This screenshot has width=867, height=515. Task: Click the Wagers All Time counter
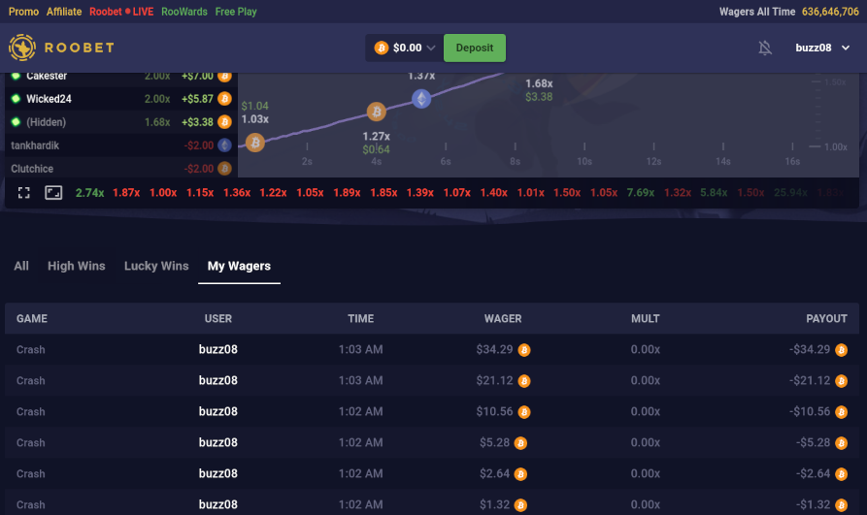pyautogui.click(x=789, y=12)
